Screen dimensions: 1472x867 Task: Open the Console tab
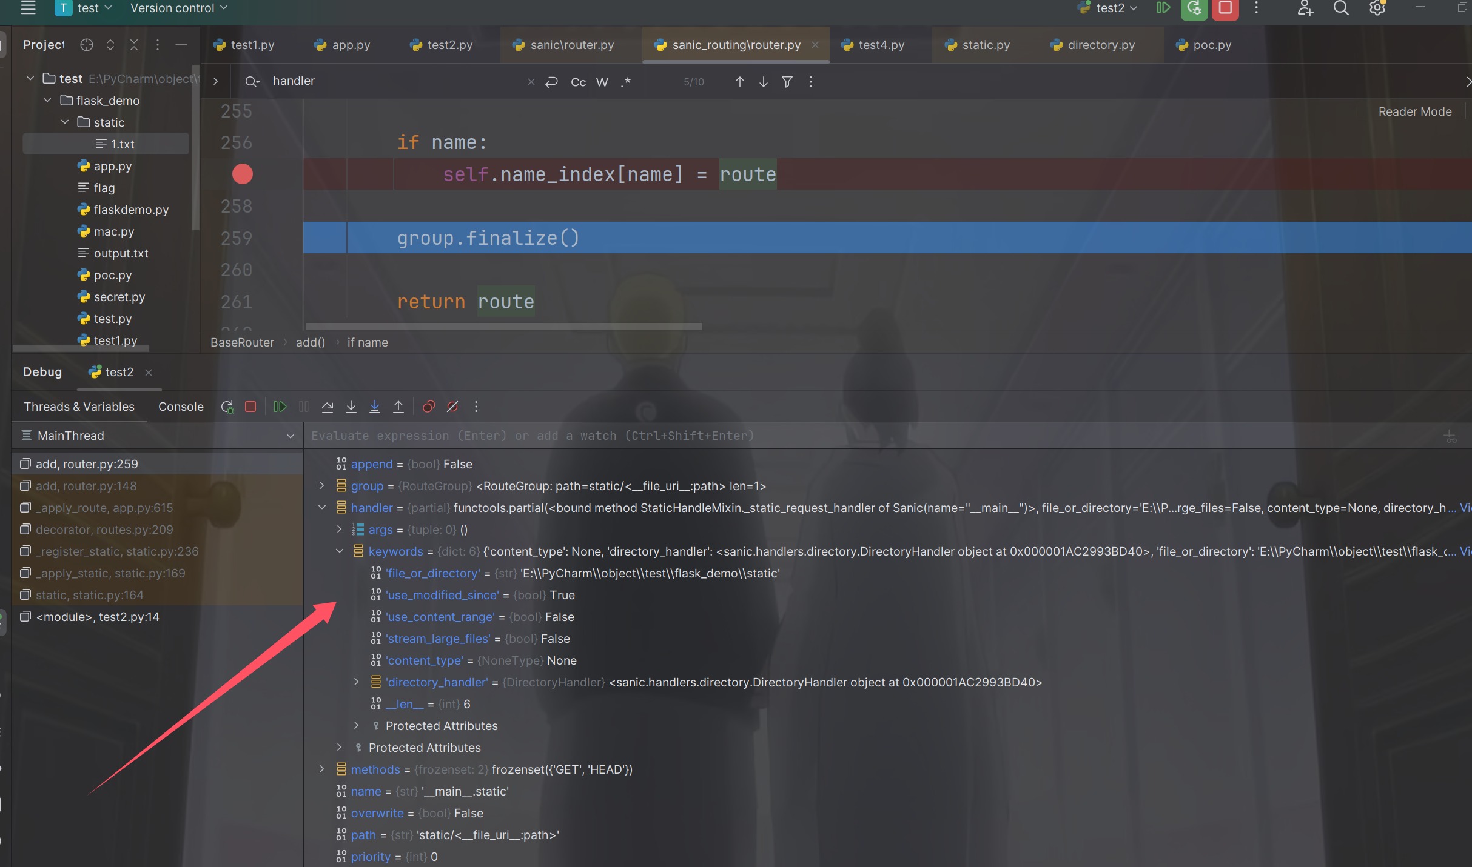(x=181, y=407)
